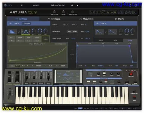This screenshot has height=113, width=144.
Task: Open the preset browser library icon
Action: [x=22, y=5]
